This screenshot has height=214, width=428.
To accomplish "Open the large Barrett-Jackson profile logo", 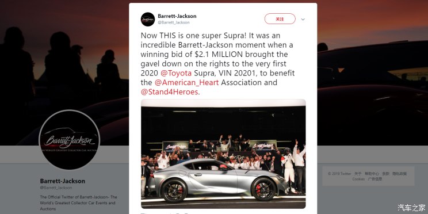I will [70, 140].
